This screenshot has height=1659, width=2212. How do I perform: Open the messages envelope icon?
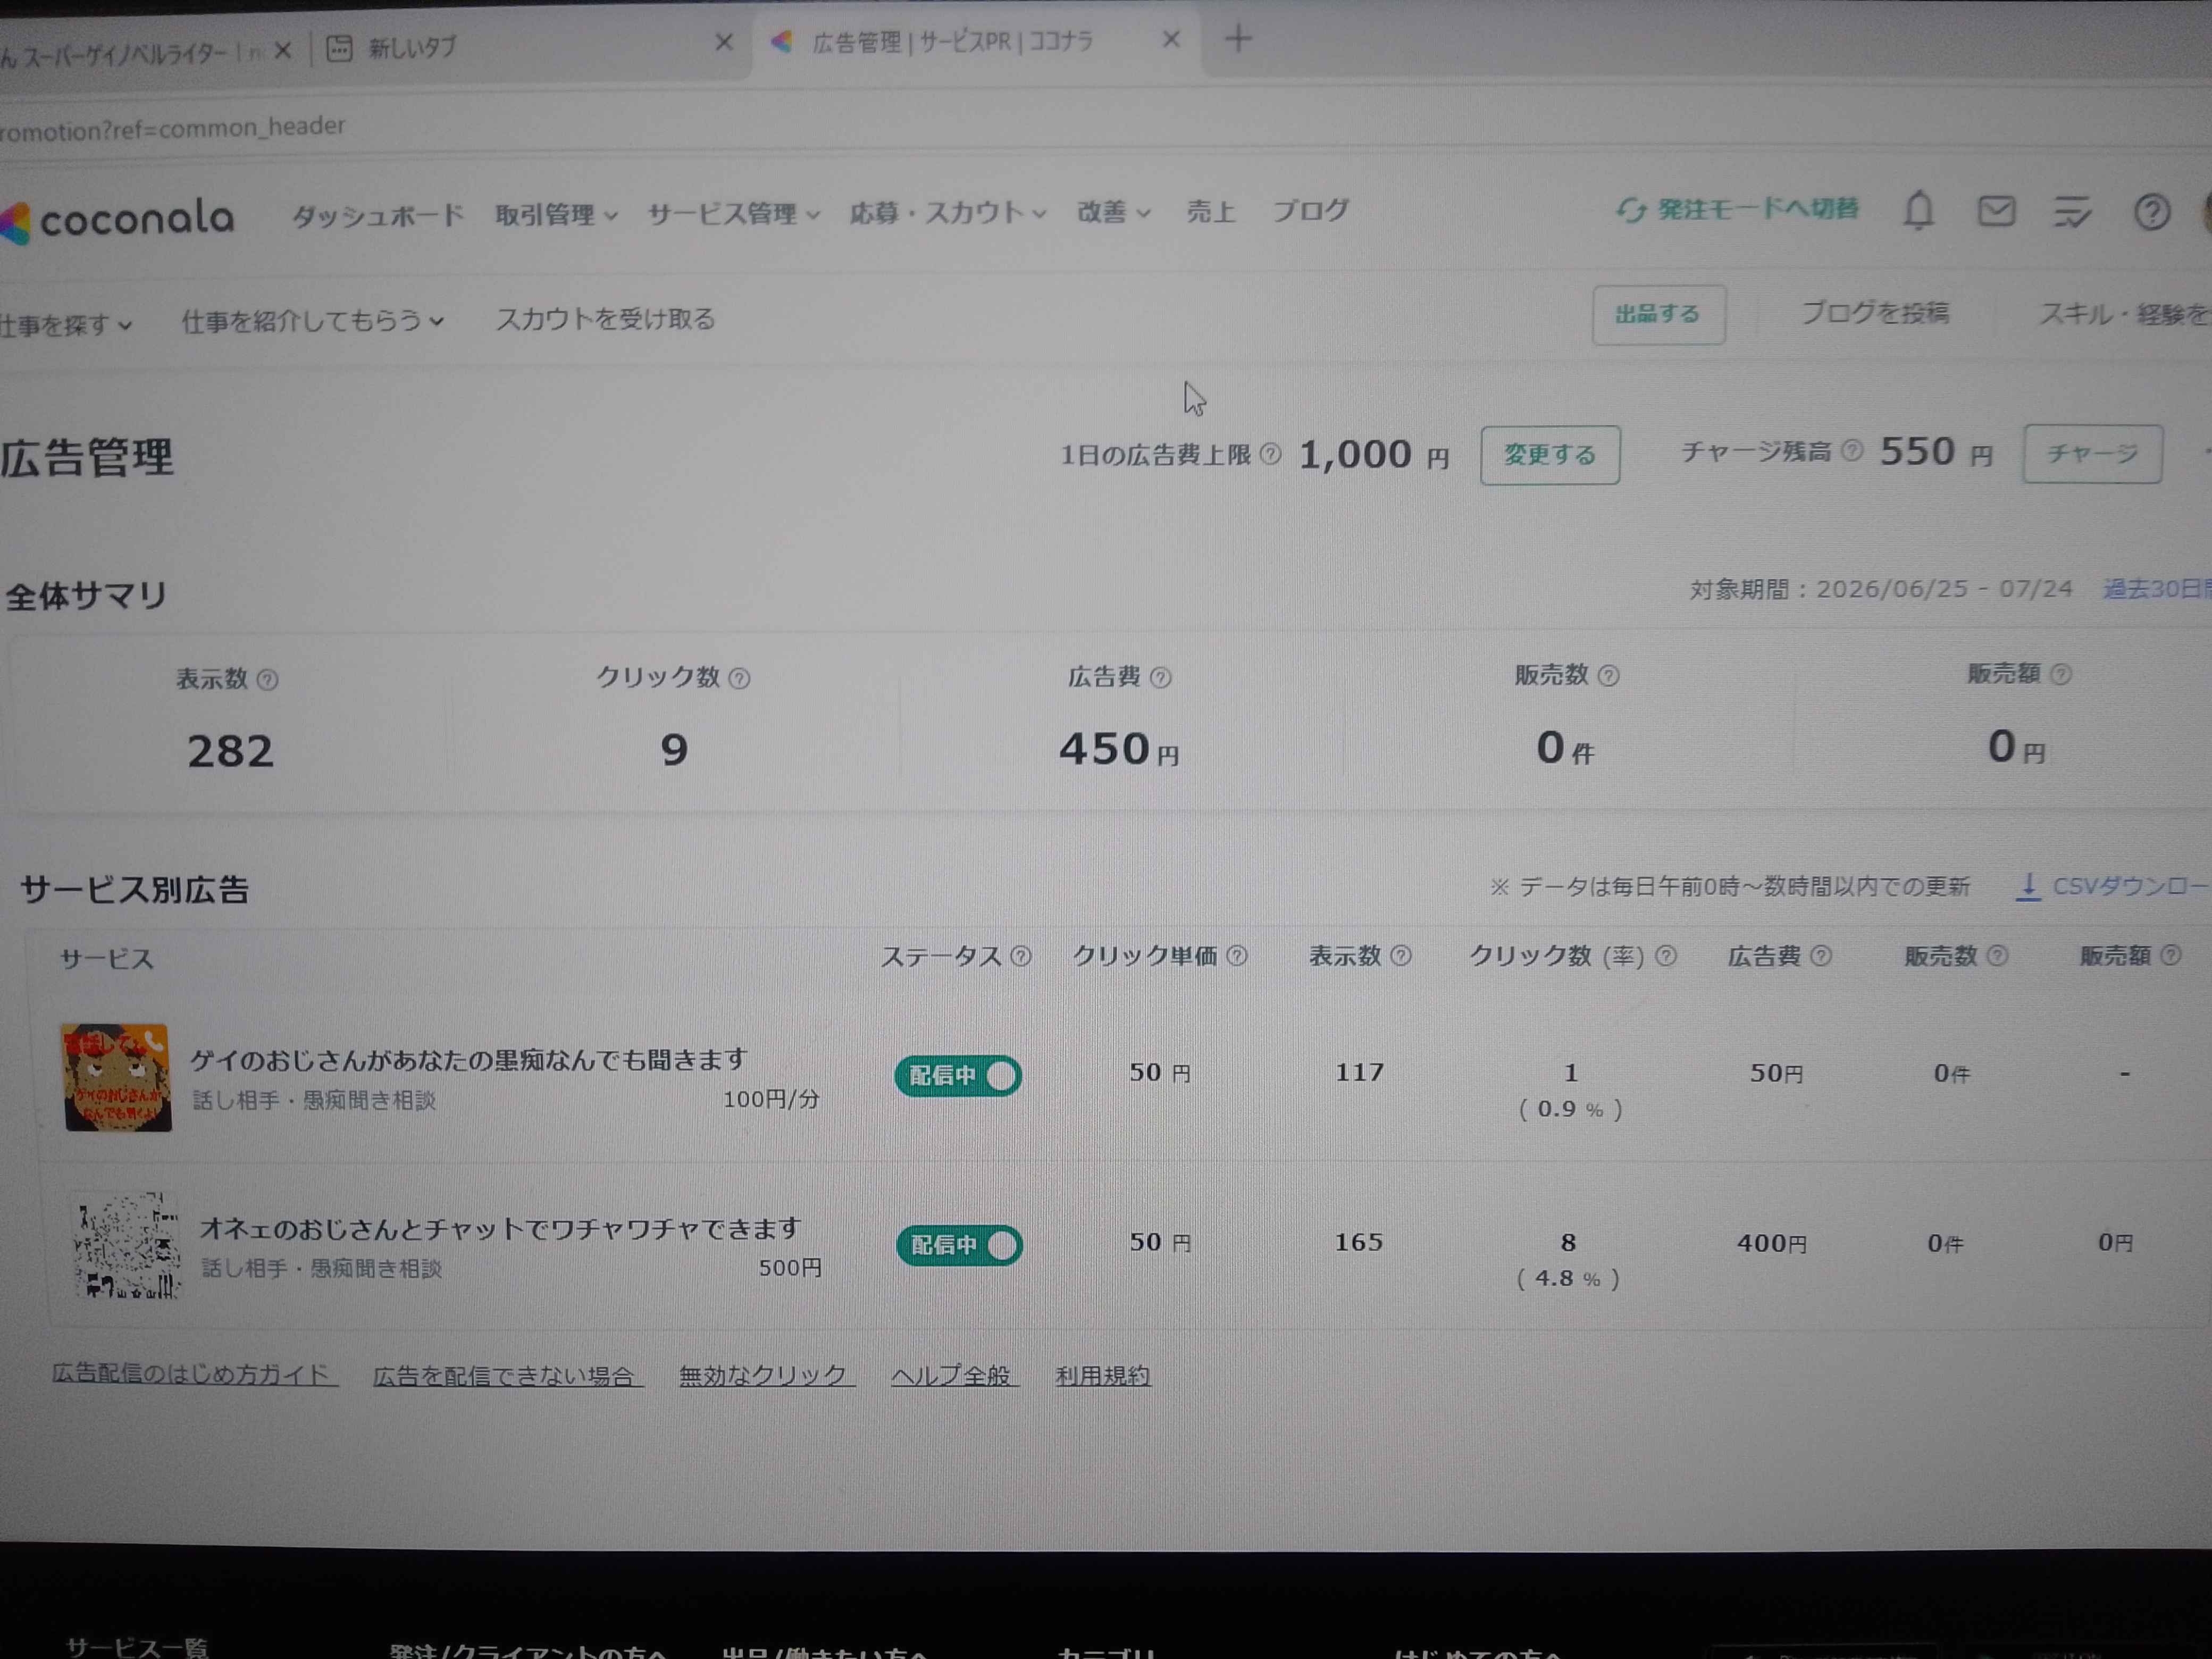click(1996, 211)
